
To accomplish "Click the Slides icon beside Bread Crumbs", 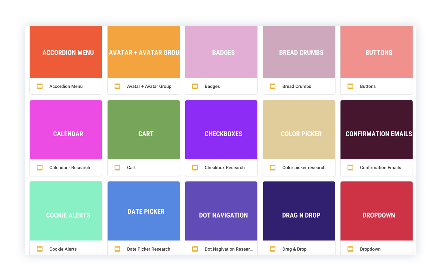I will [273, 86].
